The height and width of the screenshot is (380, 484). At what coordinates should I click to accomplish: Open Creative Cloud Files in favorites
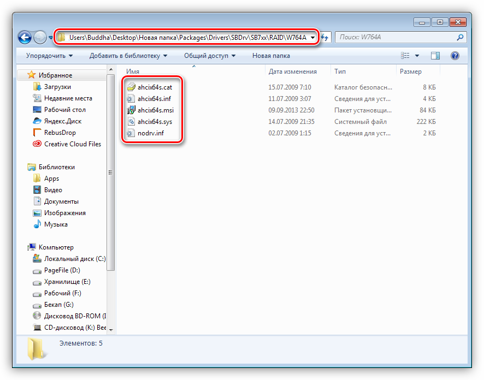72,144
